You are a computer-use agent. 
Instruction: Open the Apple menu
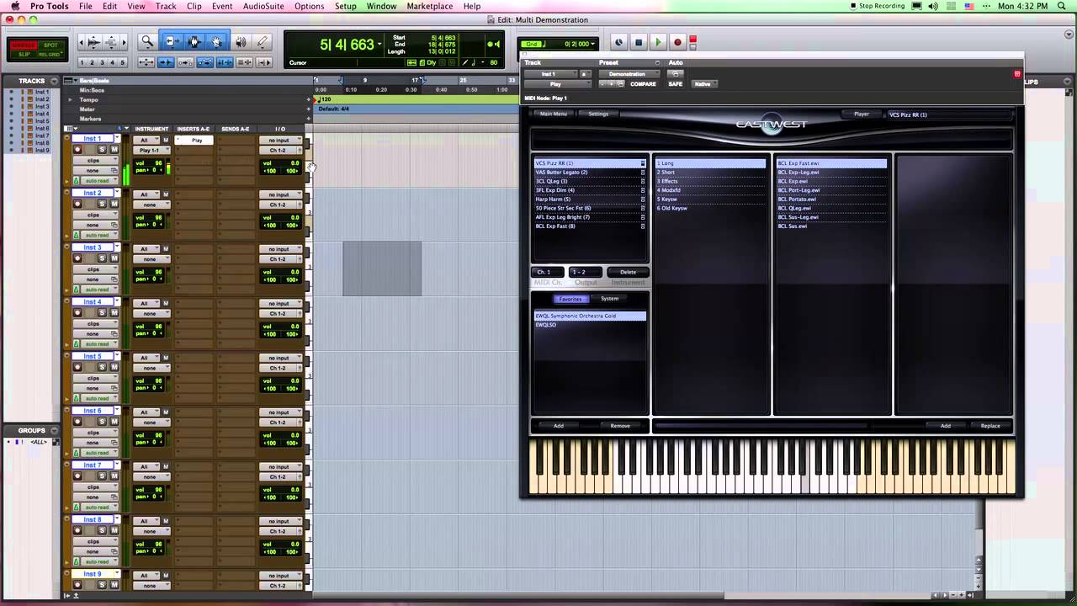[x=14, y=6]
